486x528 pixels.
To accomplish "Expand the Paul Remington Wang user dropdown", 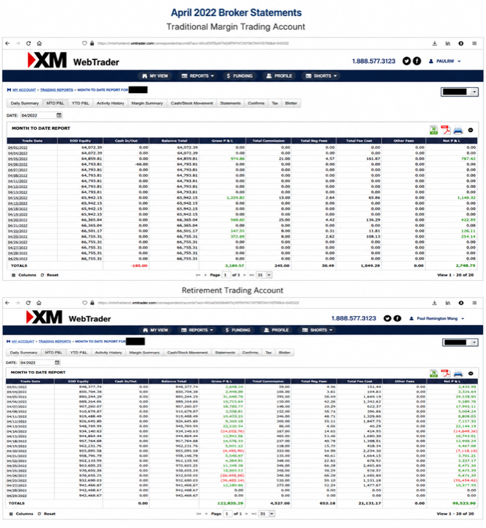I will 437,318.
